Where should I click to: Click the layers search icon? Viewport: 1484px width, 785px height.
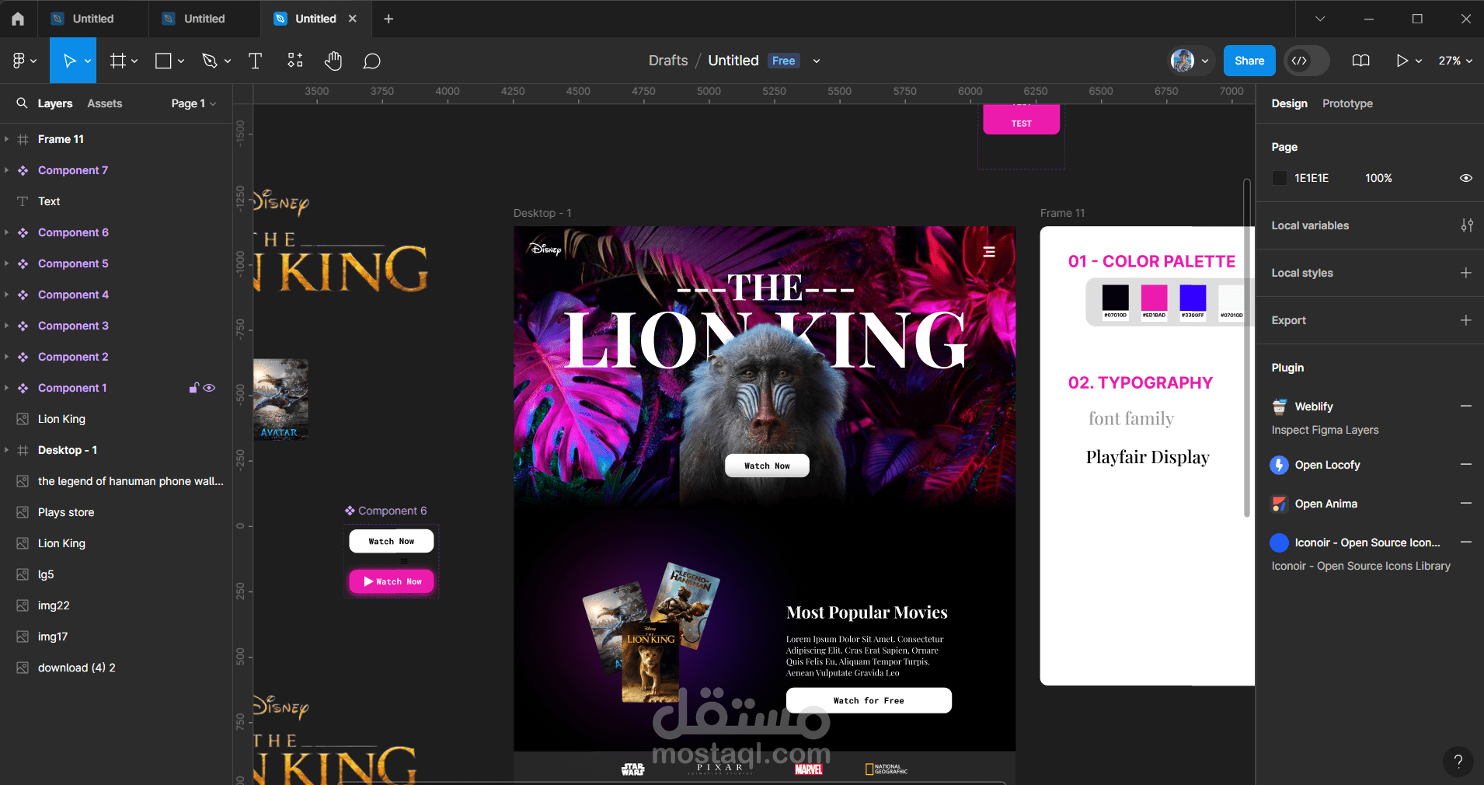(23, 103)
